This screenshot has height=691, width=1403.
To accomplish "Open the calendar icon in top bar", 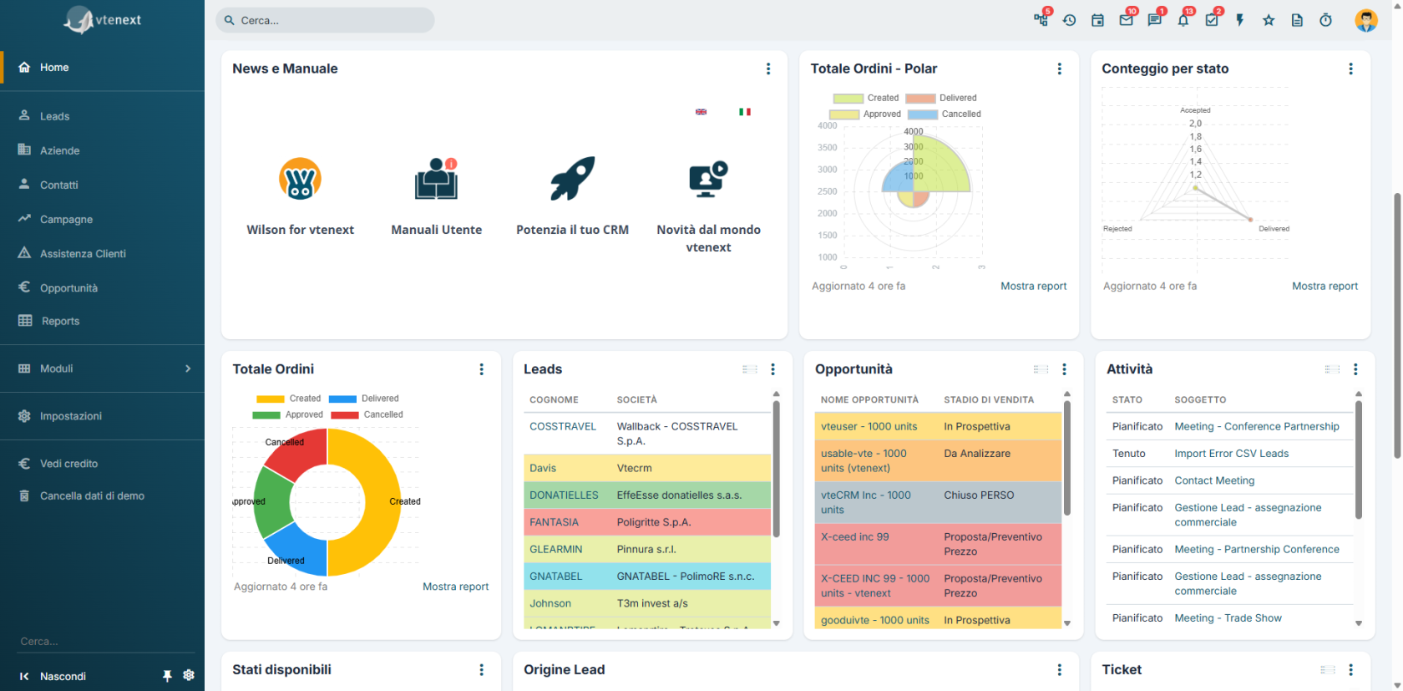I will (x=1097, y=20).
